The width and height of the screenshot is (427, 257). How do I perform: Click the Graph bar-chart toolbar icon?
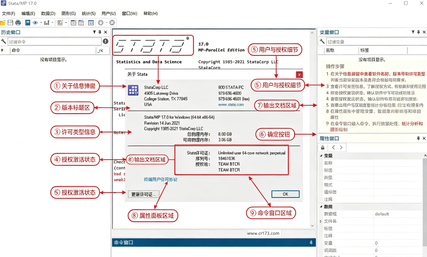pyautogui.click(x=46, y=23)
